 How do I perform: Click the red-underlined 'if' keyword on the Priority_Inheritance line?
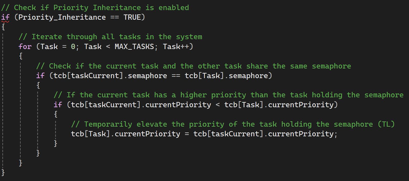(5, 17)
